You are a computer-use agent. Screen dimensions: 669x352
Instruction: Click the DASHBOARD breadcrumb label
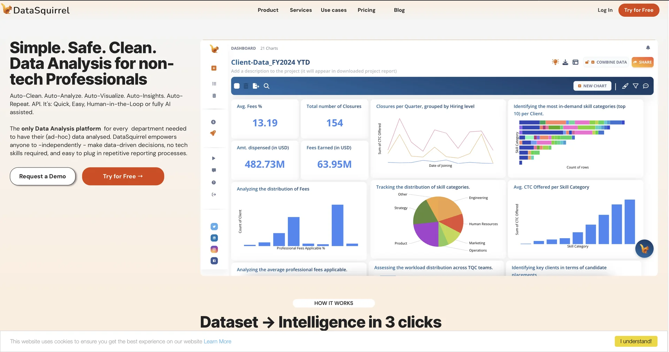pyautogui.click(x=244, y=48)
